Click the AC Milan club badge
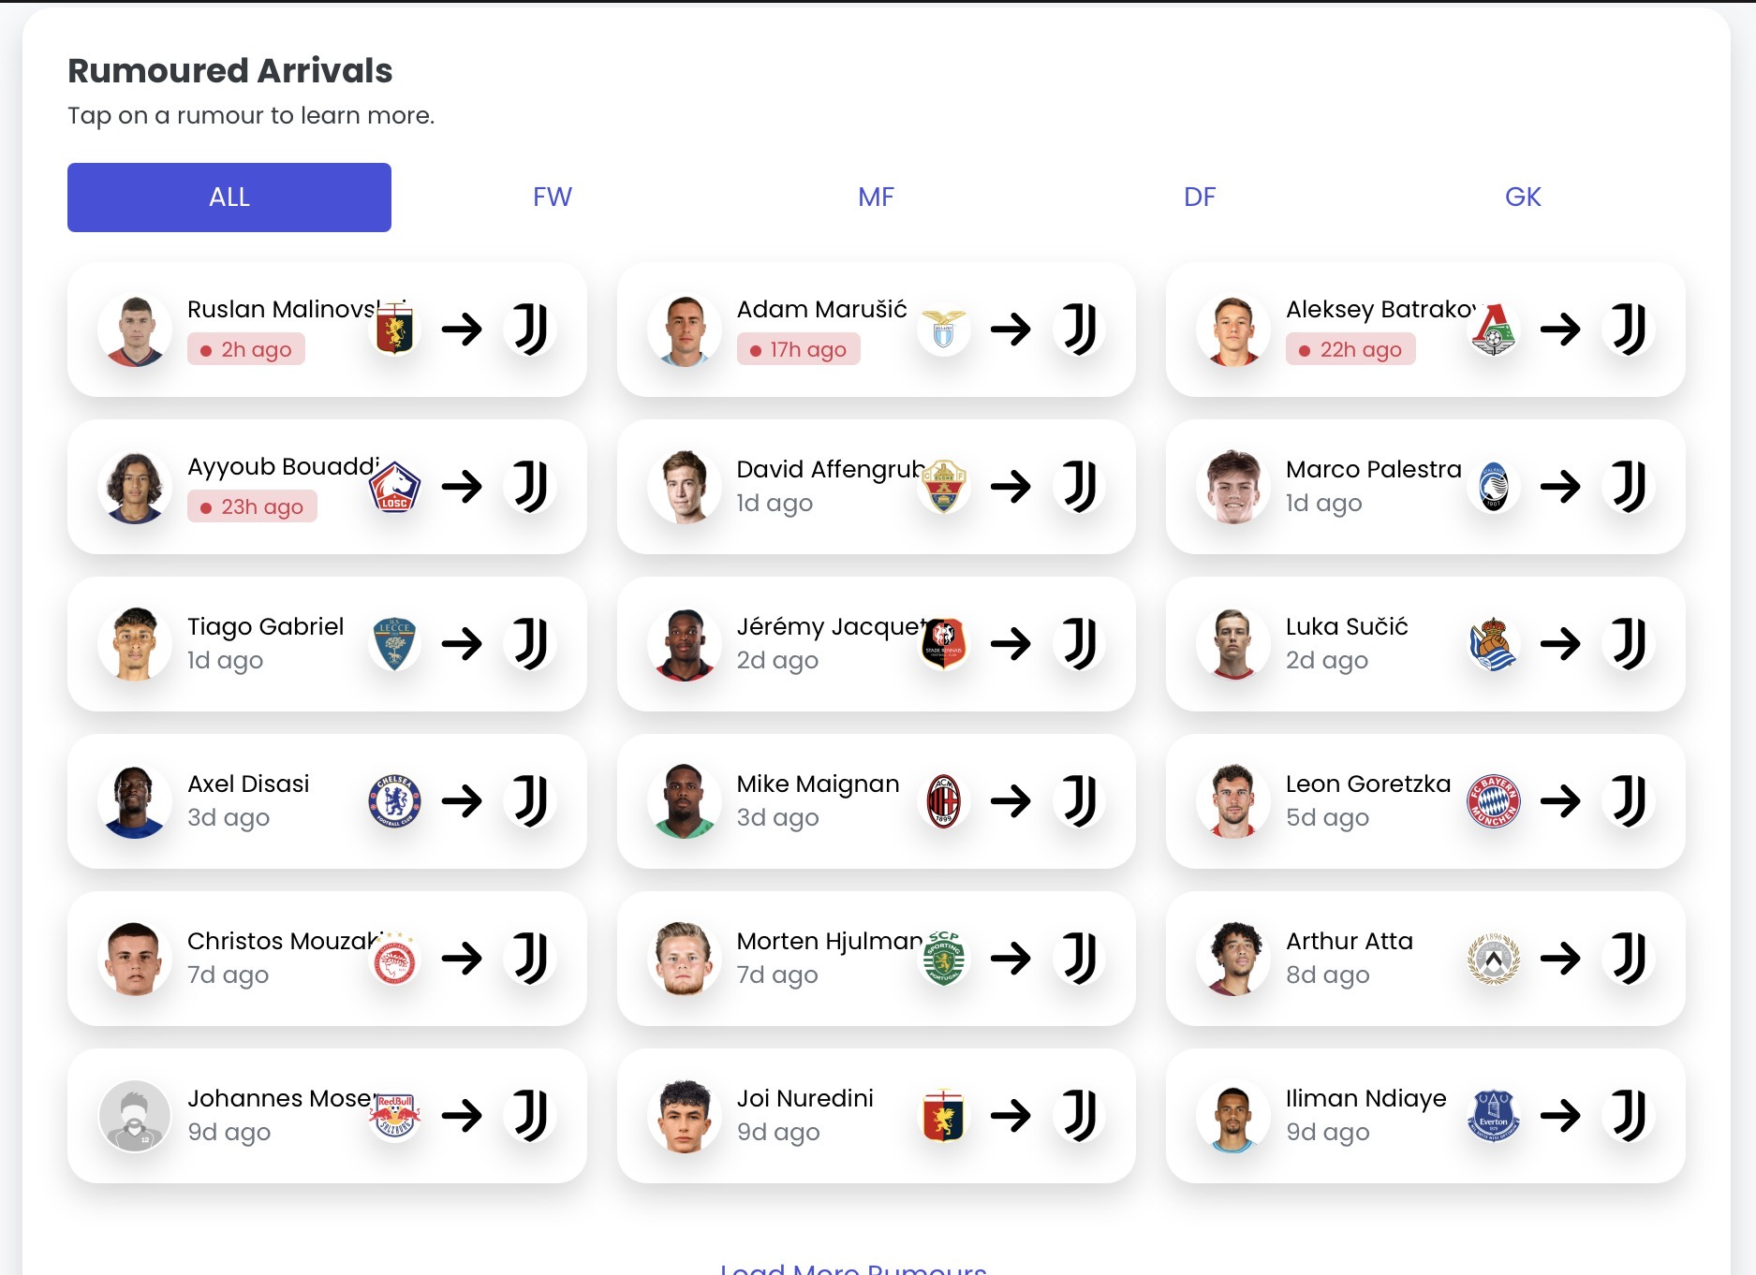Screen dimensions: 1756x1275 pos(943,801)
